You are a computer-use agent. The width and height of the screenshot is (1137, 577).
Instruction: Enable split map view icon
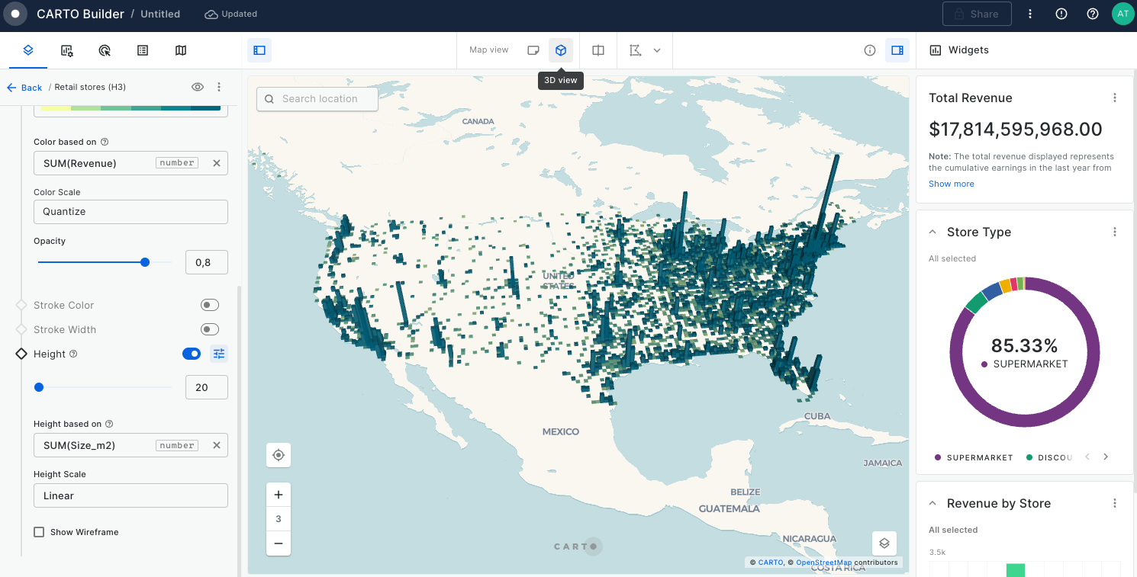click(x=598, y=50)
